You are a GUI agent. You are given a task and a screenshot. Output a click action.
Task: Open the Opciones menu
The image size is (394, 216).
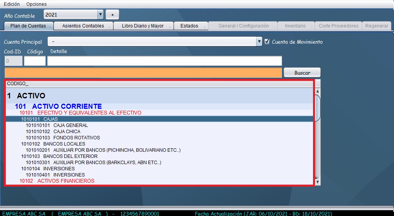coord(36,4)
